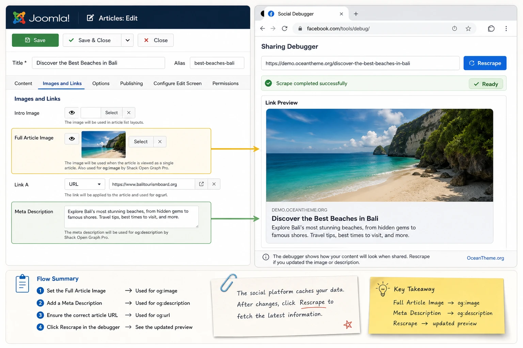Click the Link A URL input field
Image resolution: width=523 pixels, height=348 pixels.
(152, 184)
